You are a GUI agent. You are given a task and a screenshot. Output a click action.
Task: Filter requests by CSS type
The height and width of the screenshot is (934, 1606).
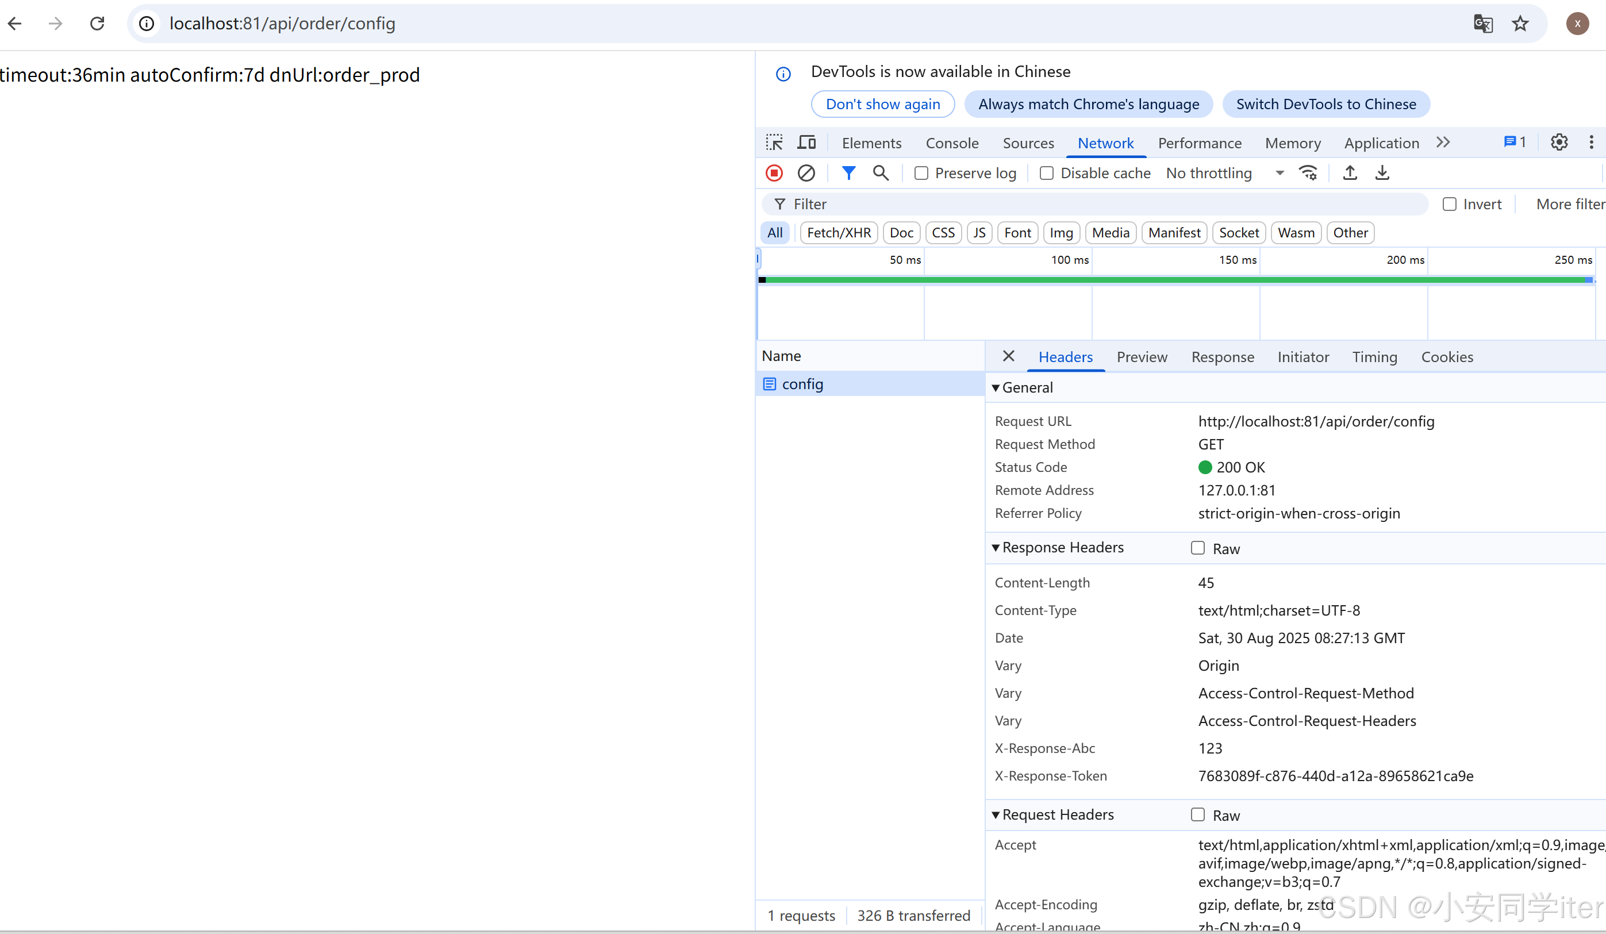[x=943, y=233]
